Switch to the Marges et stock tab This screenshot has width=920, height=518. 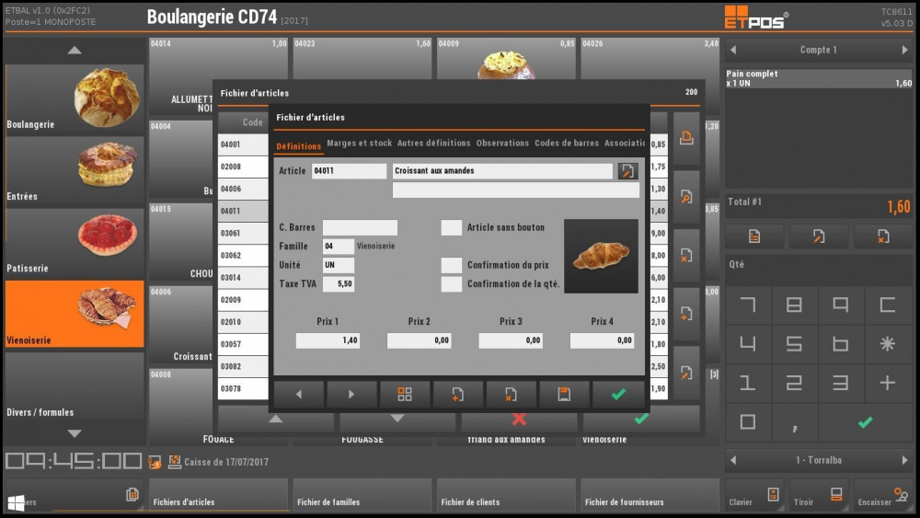pyautogui.click(x=360, y=144)
